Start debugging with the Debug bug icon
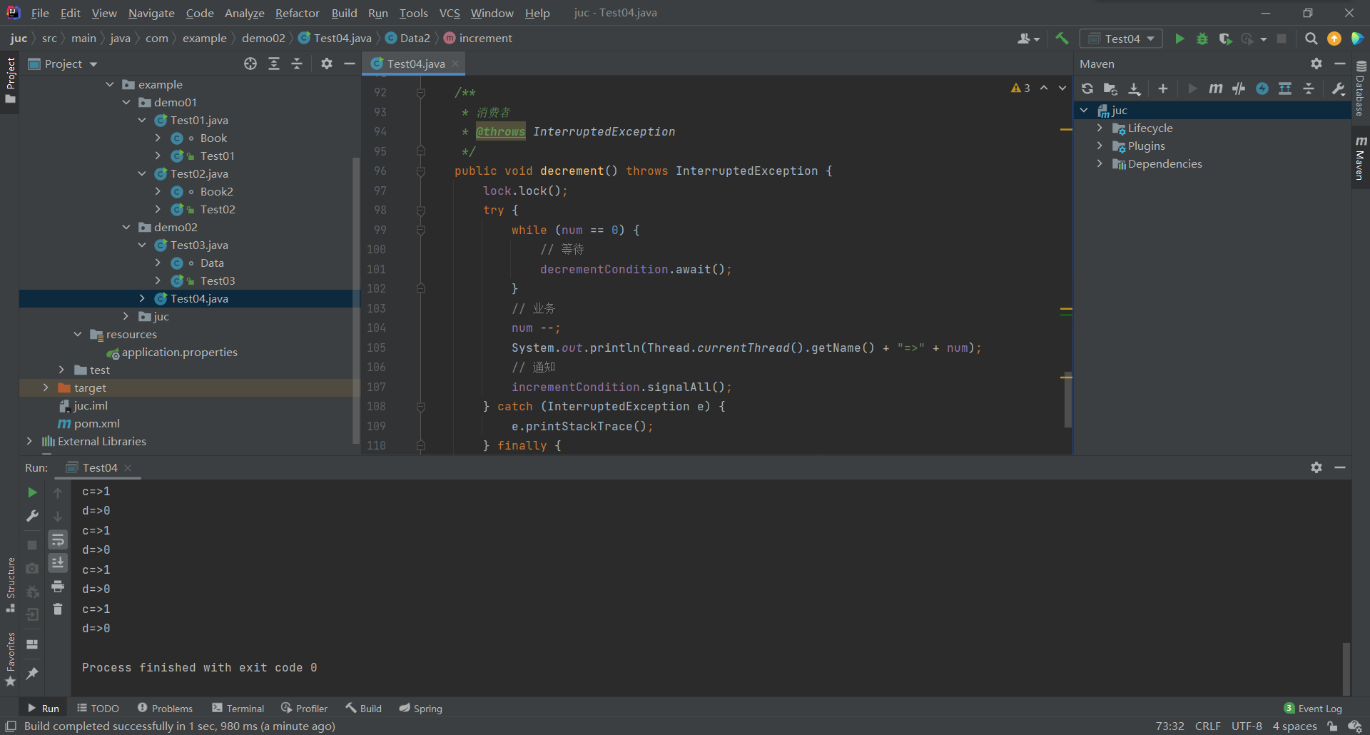1370x735 pixels. pyautogui.click(x=1202, y=39)
